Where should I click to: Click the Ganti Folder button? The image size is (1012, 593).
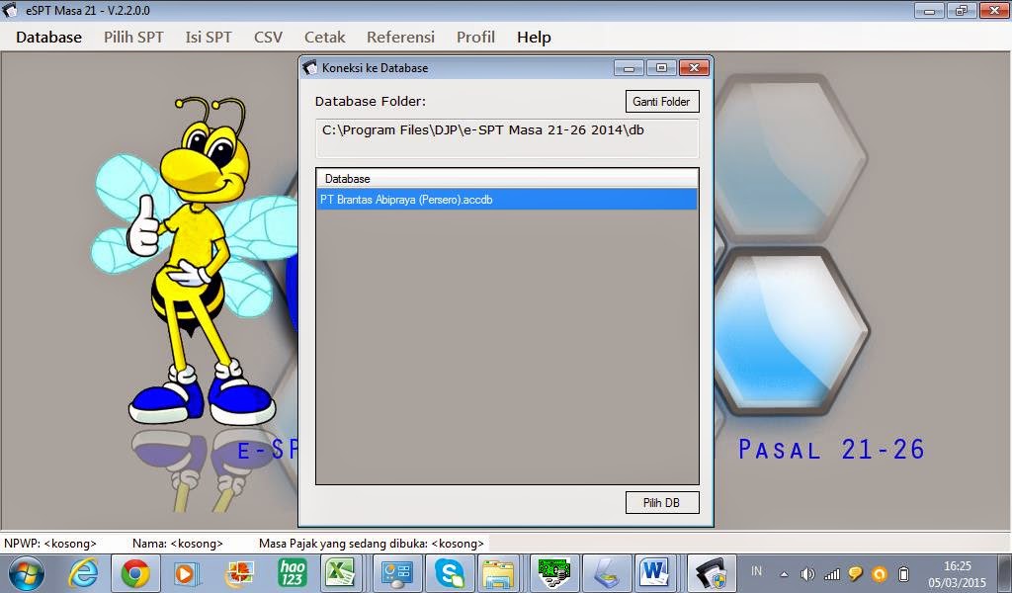click(661, 101)
